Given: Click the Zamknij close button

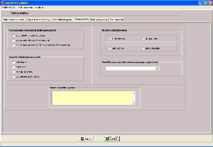Looking at the screenshot, I should 112,139.
